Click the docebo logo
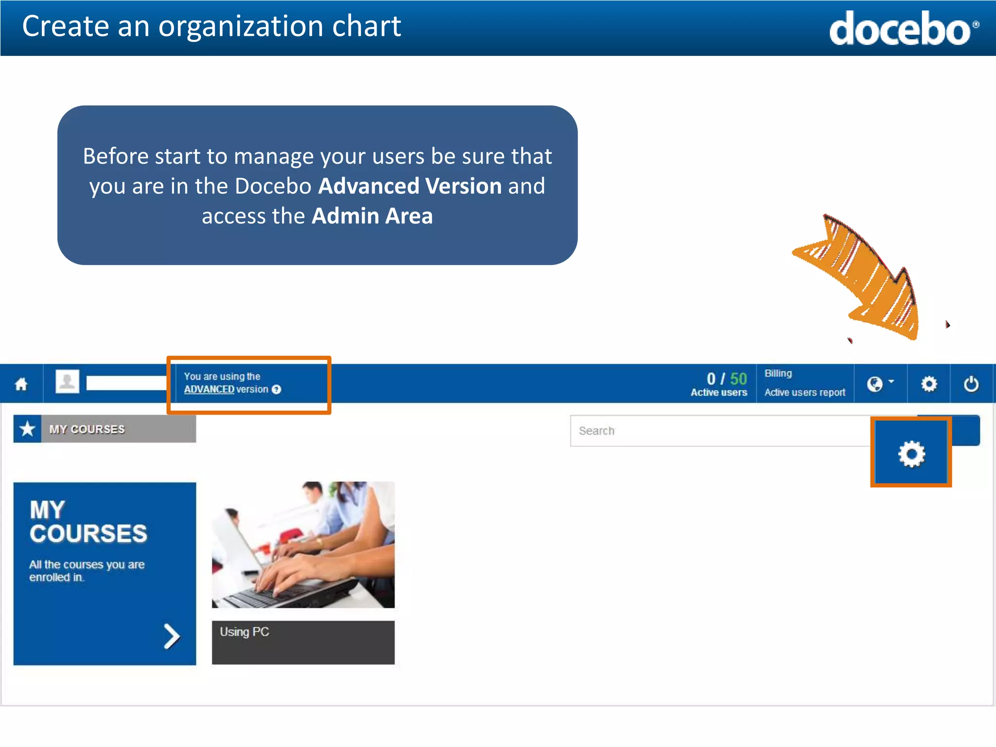The width and height of the screenshot is (996, 747). pyautogui.click(x=904, y=28)
